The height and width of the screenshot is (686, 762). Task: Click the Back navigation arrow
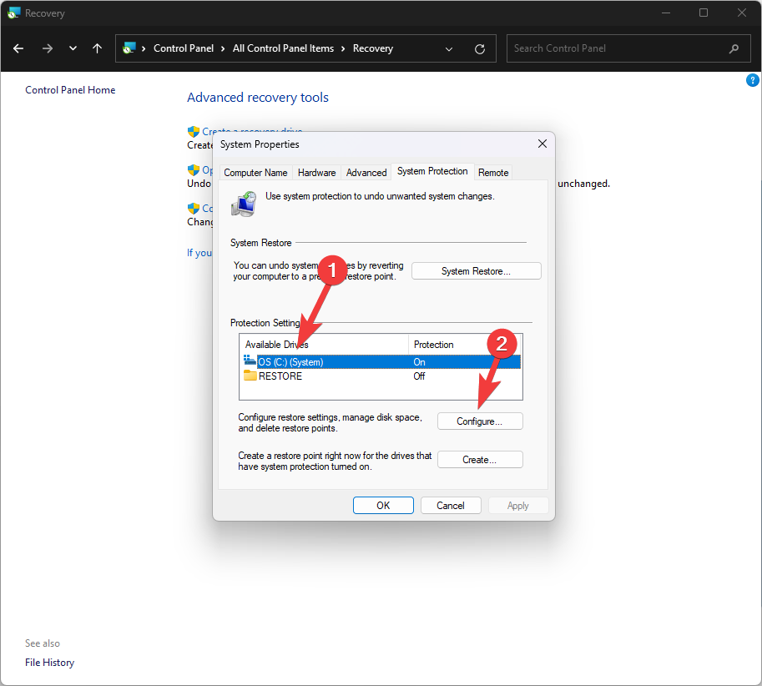coord(18,48)
